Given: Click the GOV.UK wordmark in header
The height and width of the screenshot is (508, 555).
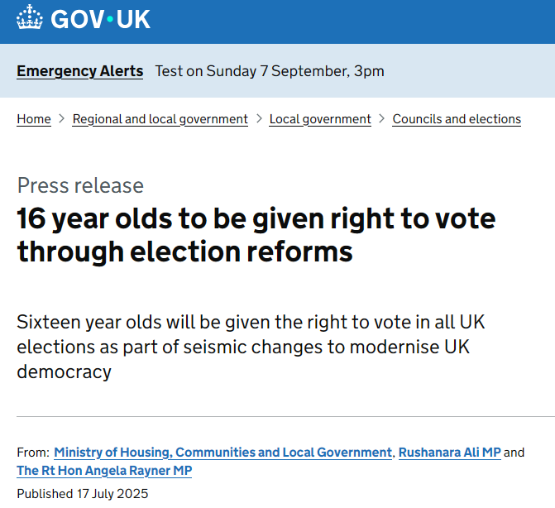Looking at the screenshot, I should point(101,19).
